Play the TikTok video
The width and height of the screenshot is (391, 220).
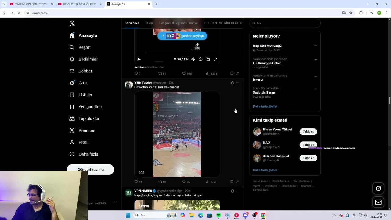139,59
